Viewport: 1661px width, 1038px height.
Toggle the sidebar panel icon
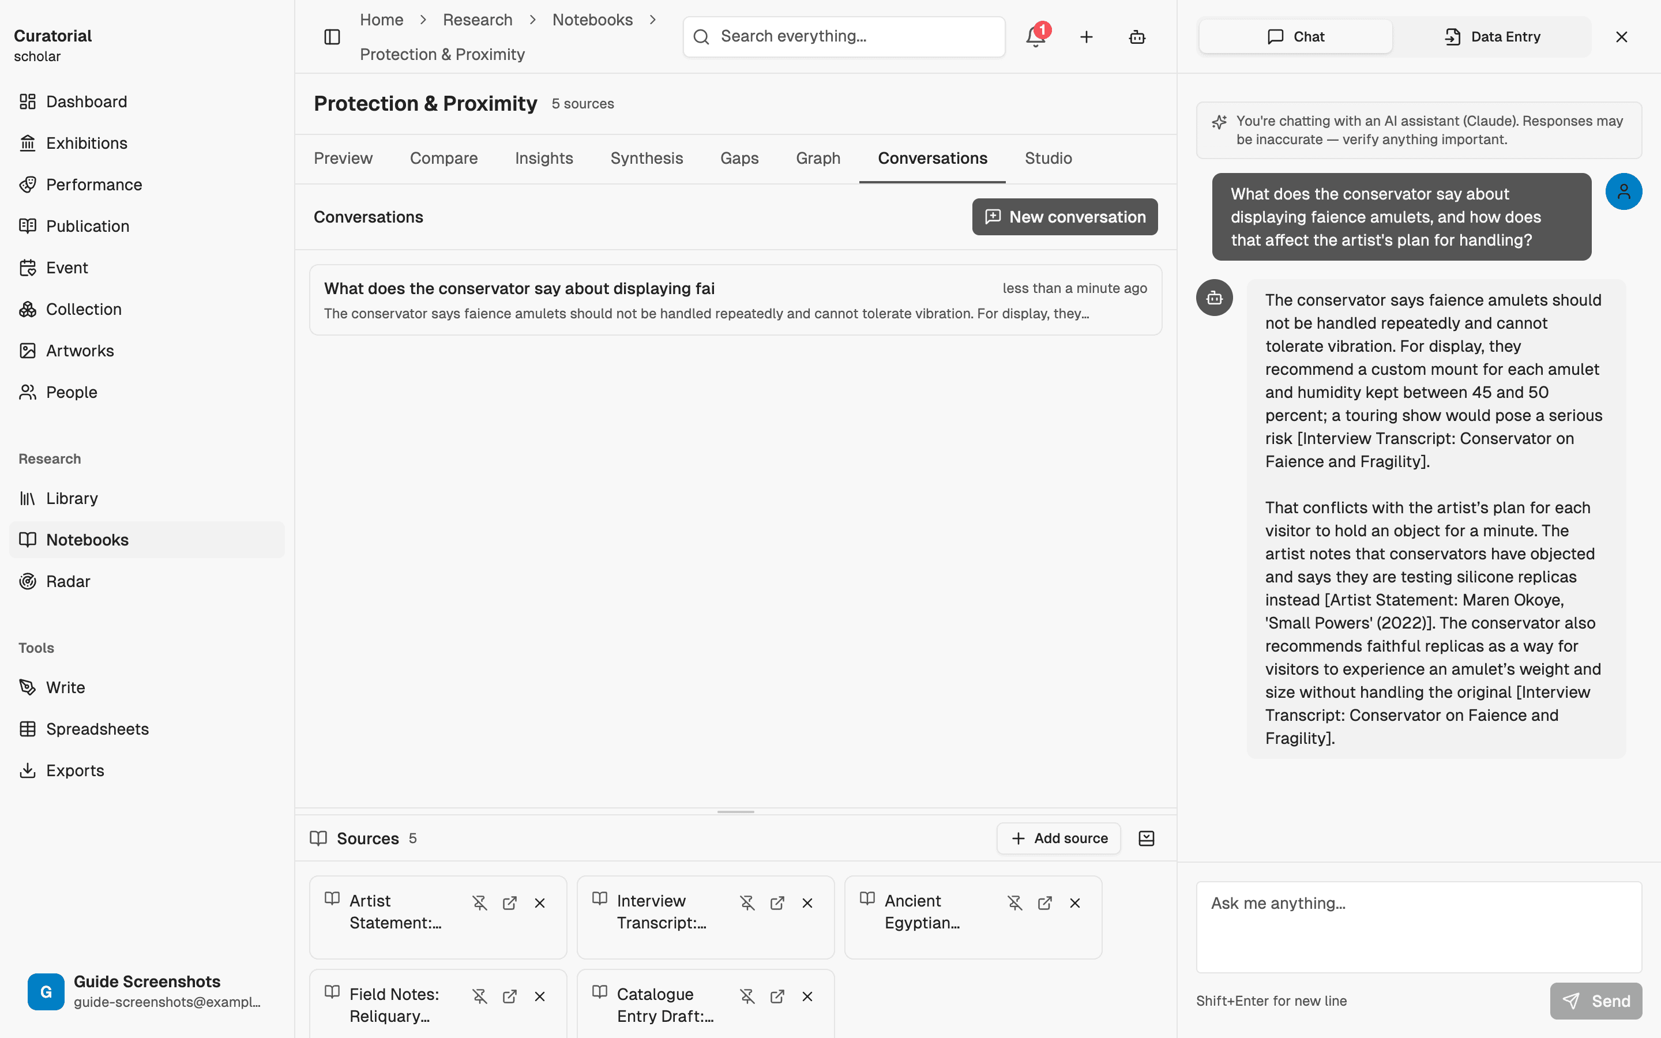332,37
